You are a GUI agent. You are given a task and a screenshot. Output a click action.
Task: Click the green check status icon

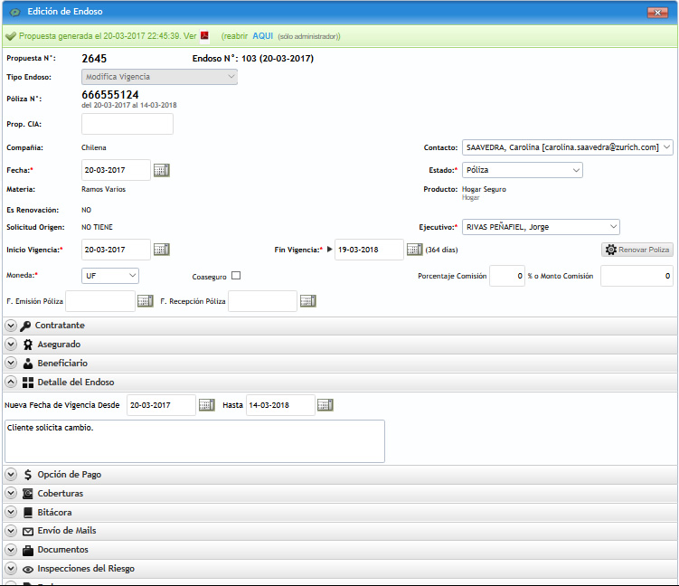click(x=11, y=36)
